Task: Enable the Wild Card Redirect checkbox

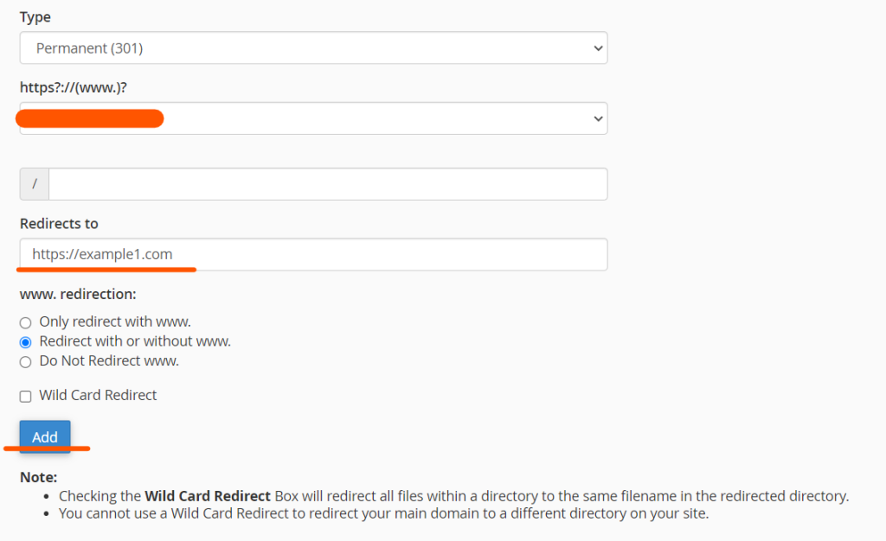Action: click(25, 395)
